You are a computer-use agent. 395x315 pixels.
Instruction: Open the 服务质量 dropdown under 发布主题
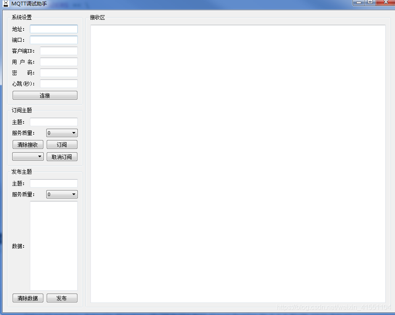(x=62, y=194)
